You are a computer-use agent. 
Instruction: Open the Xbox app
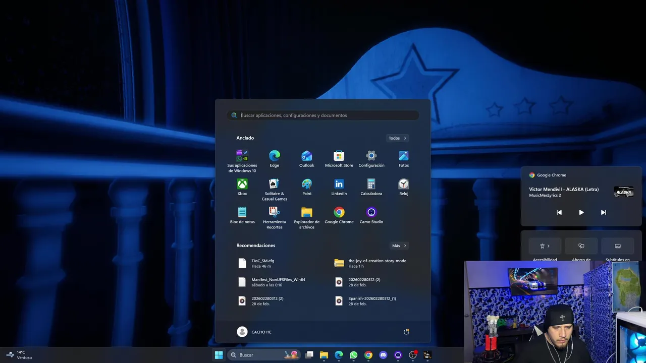click(x=242, y=187)
